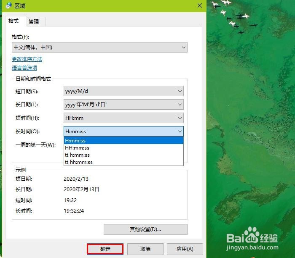
Task: Open the 格式(F) language dropdown
Action: [x=99, y=47]
